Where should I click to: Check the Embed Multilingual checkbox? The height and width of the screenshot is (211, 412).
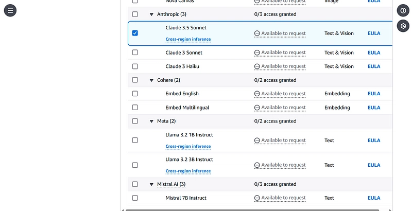point(135,108)
